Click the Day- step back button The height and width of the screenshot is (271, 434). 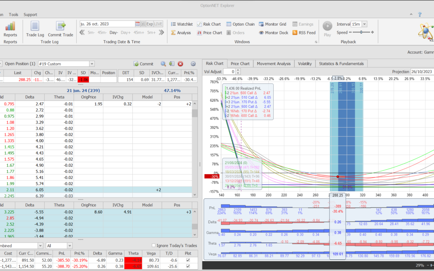[x=114, y=33]
